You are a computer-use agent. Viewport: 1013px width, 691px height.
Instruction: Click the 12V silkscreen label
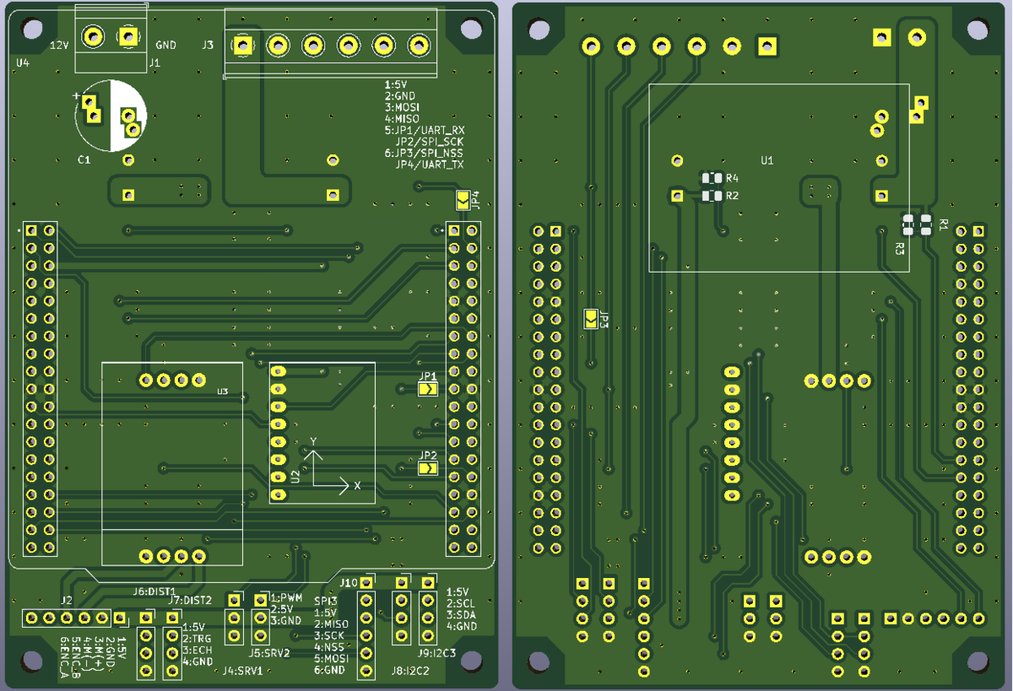(x=59, y=44)
